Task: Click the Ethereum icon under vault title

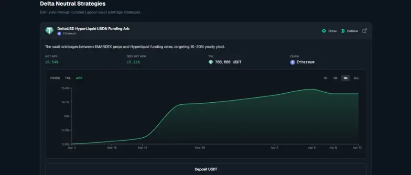Action: coord(59,33)
